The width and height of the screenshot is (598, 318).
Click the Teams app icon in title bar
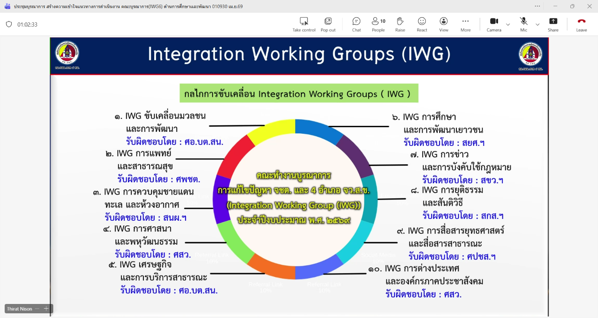(7, 7)
